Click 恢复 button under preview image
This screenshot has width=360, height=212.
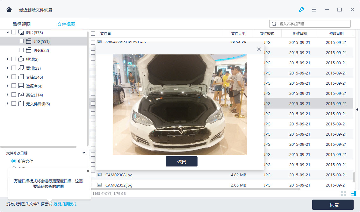pyautogui.click(x=181, y=161)
